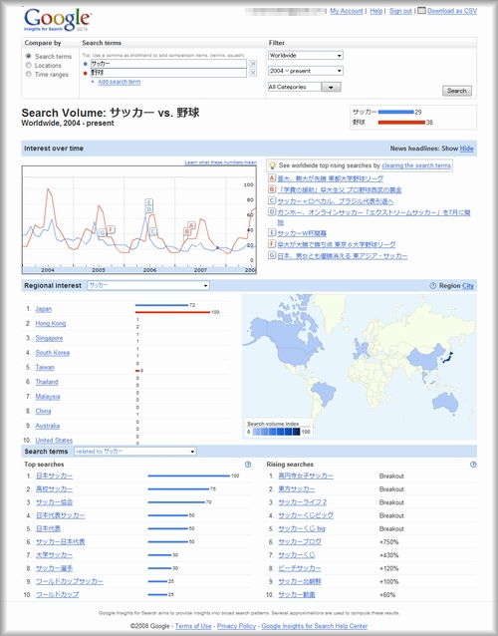This screenshot has height=636, width=498.
Task: Click headline marker C in news list
Action: [272, 200]
